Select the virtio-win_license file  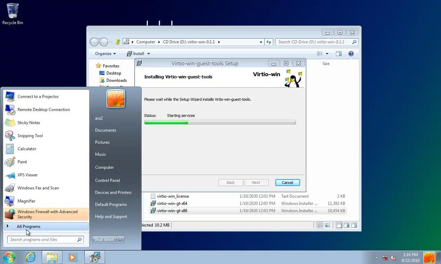247,196
